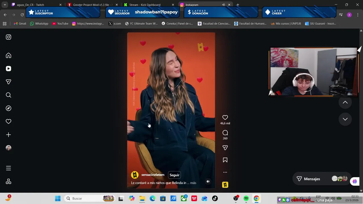Toggle the reel's sound mute button
Screen dimensions: 363x204
(x=208, y=182)
